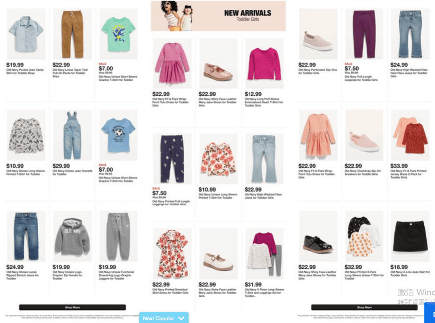The height and width of the screenshot is (323, 435).
Task: Select the light blue pocket jean camp shirt
Action: (26, 34)
